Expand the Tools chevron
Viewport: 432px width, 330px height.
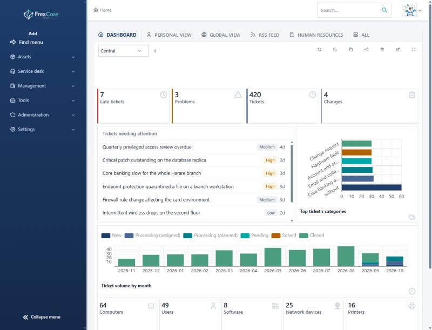click(x=73, y=100)
